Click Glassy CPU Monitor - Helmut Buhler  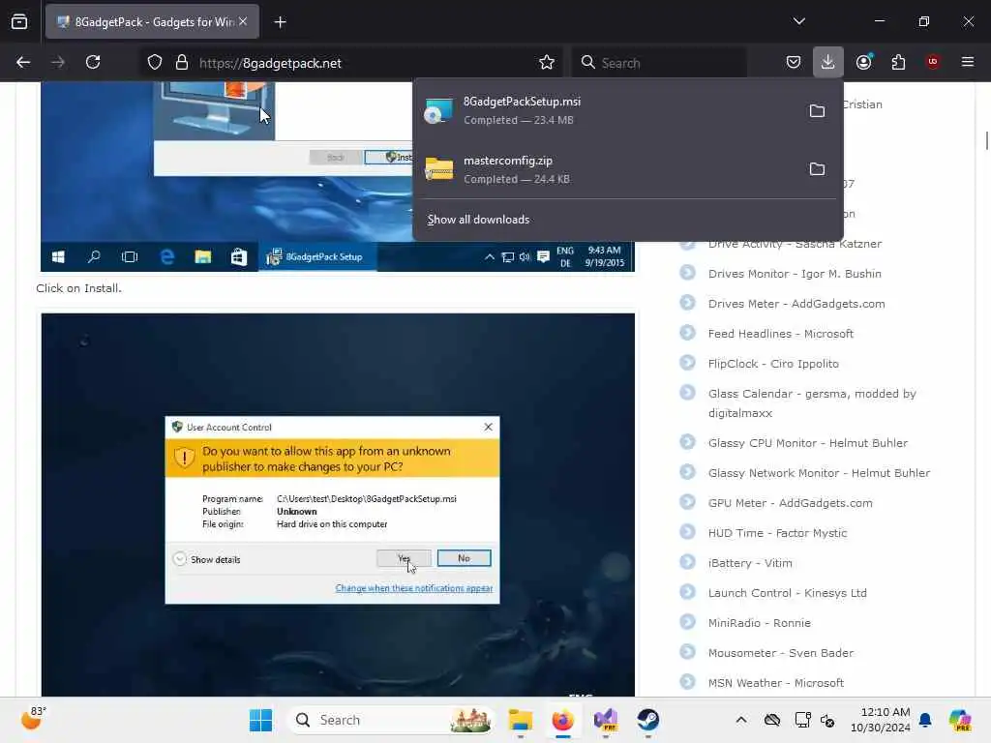tap(808, 443)
